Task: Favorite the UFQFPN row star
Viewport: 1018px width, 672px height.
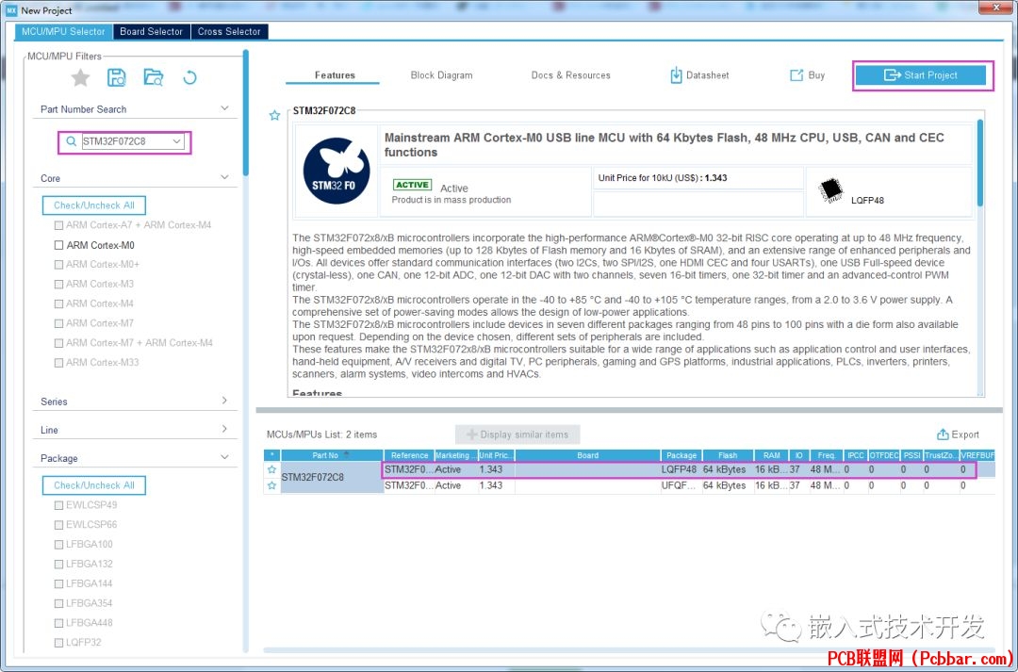Action: pyautogui.click(x=272, y=485)
